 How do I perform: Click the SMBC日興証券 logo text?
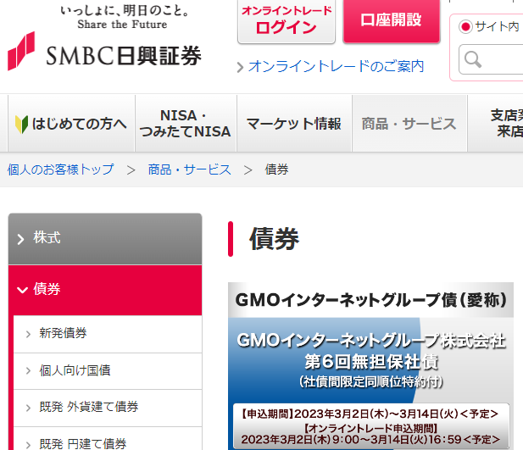click(x=124, y=56)
